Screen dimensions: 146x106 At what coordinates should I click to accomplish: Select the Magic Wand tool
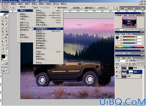6,21
